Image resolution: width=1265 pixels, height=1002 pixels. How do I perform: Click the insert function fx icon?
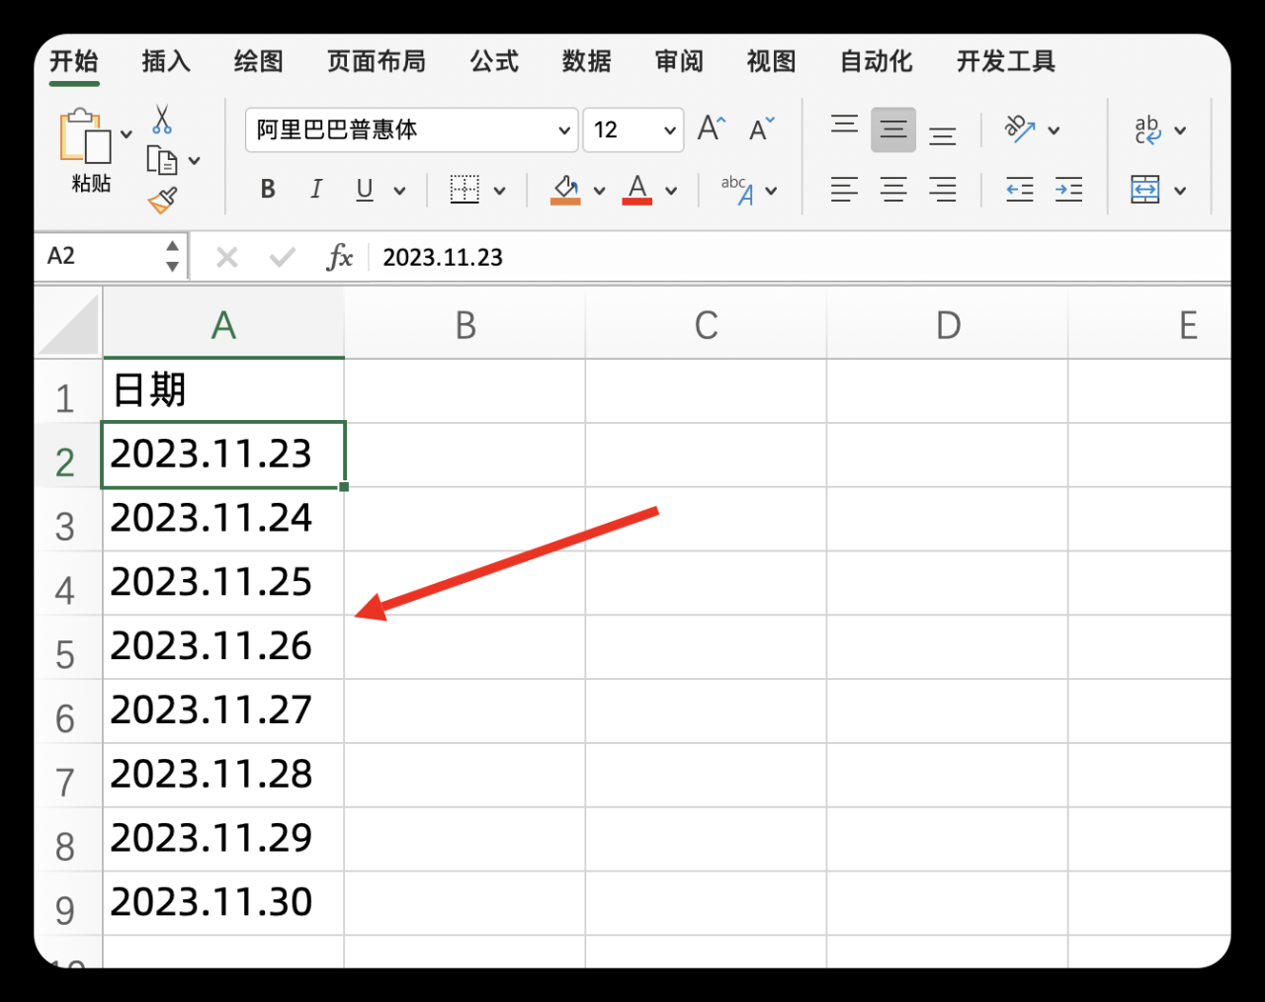[339, 258]
